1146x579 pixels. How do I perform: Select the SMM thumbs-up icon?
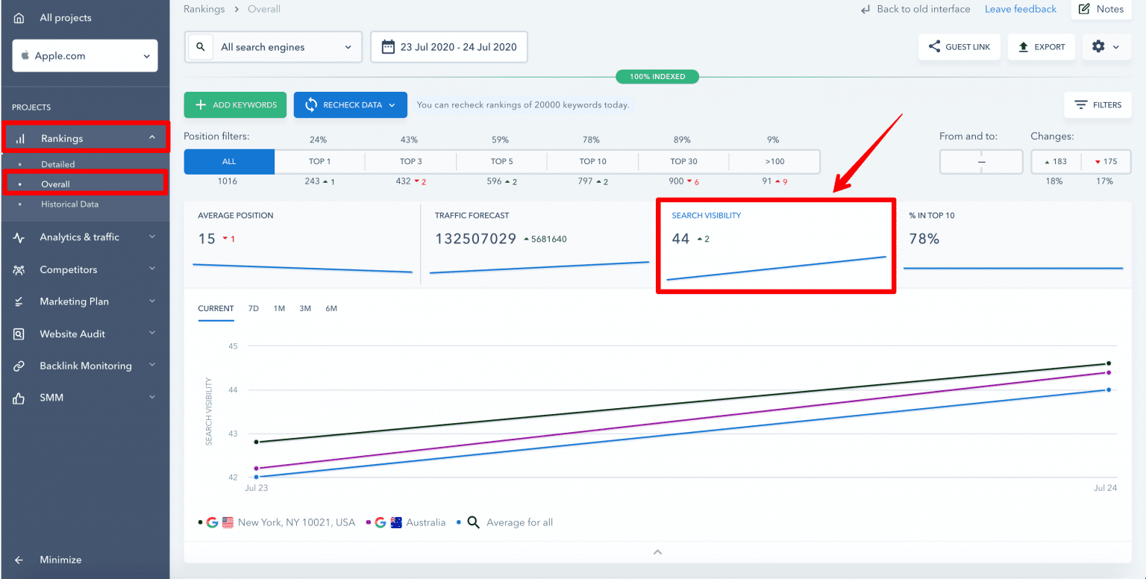click(20, 398)
